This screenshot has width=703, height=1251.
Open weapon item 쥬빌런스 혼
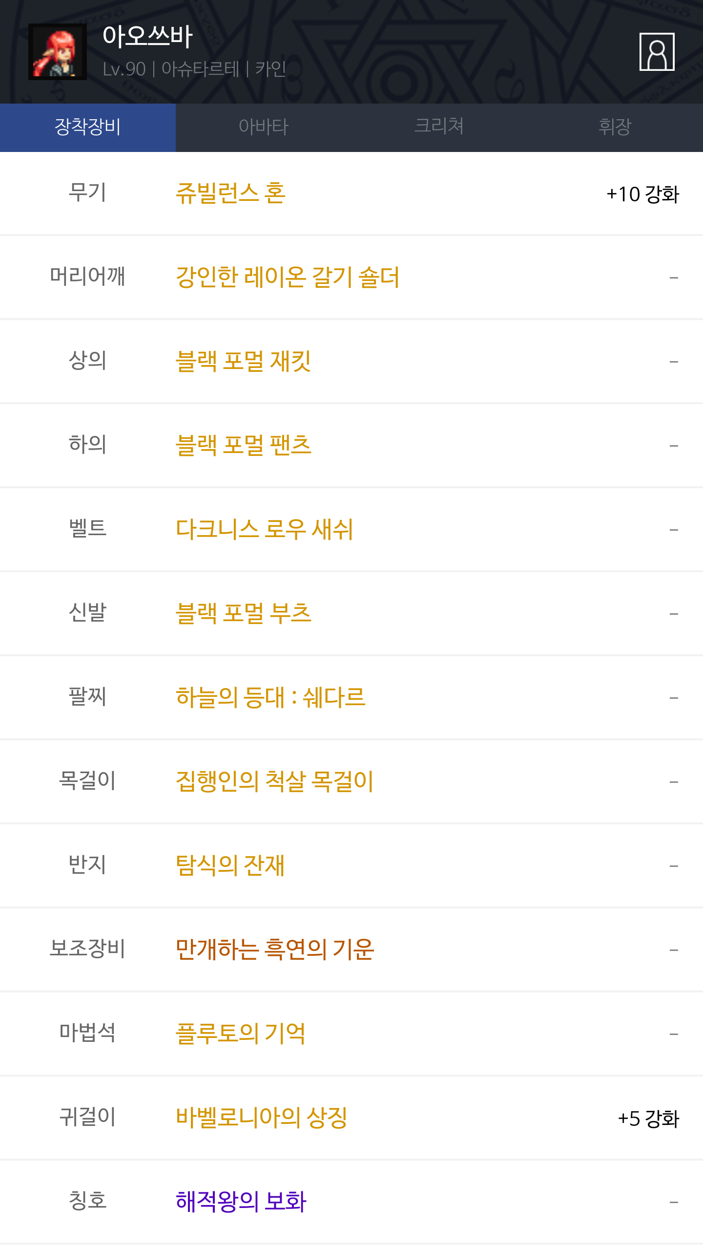tap(230, 194)
